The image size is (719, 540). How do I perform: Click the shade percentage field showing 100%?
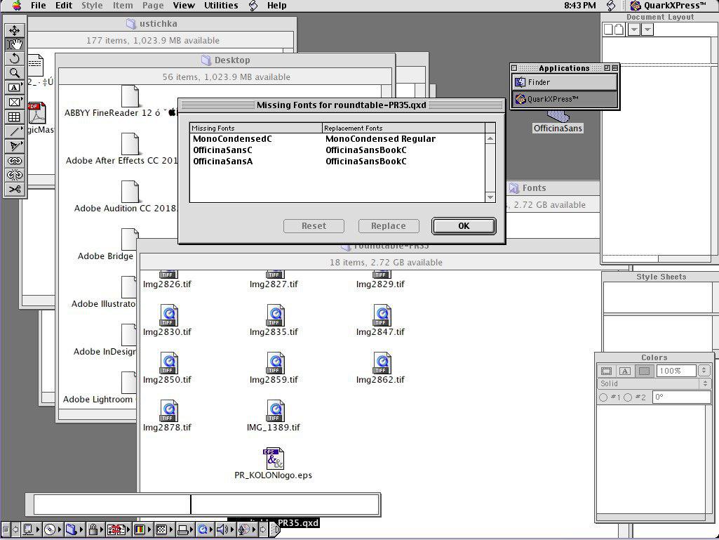[x=677, y=371]
